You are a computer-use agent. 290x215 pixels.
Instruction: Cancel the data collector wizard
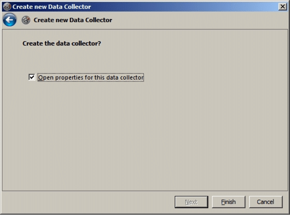tap(265, 202)
